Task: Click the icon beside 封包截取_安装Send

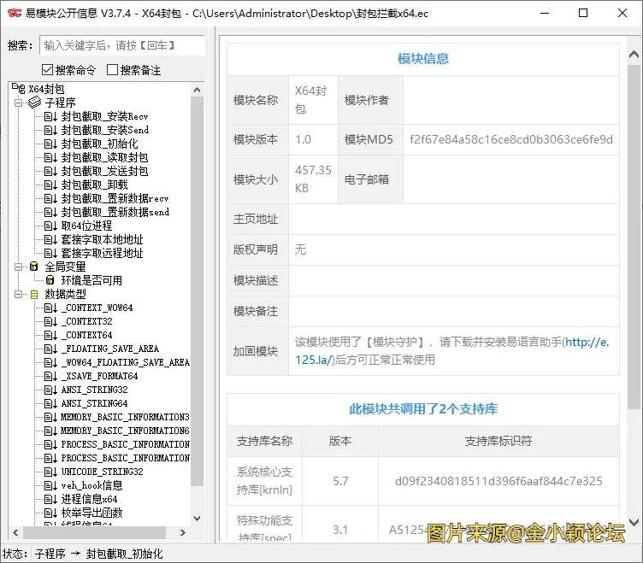Action: tap(50, 131)
